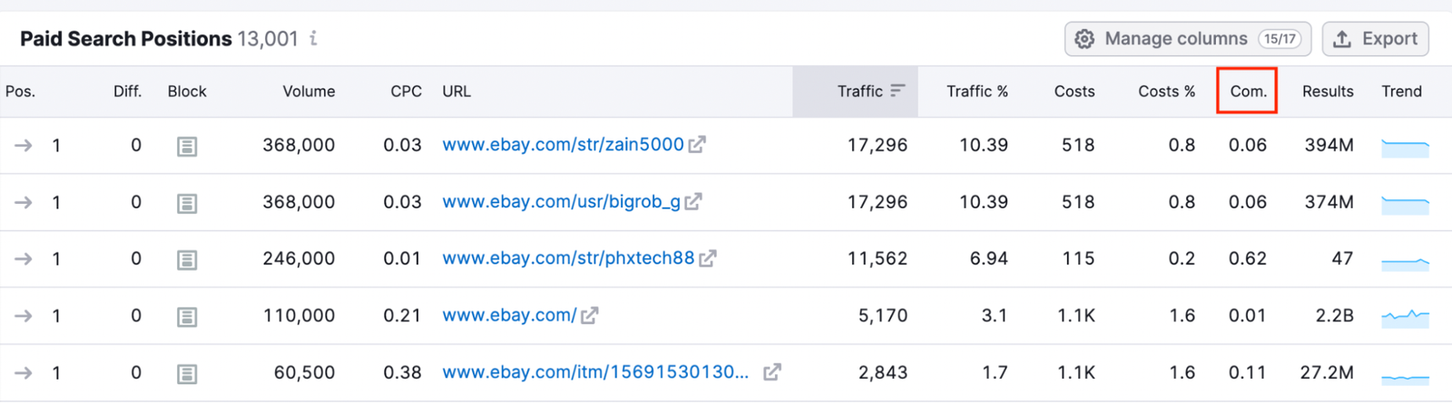Export the paid search positions table
Image resolution: width=1452 pixels, height=404 pixels.
pyautogui.click(x=1375, y=39)
